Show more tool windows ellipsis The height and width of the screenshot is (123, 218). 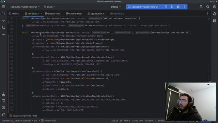[3, 34]
